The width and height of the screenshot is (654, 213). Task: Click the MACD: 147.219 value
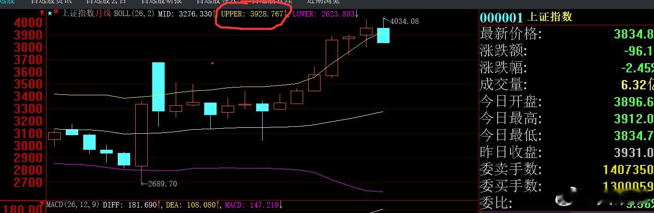[x=251, y=205]
